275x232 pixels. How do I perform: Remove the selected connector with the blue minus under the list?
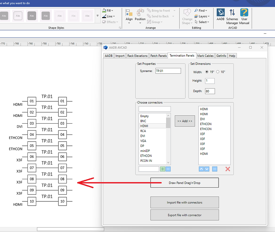tap(215, 169)
